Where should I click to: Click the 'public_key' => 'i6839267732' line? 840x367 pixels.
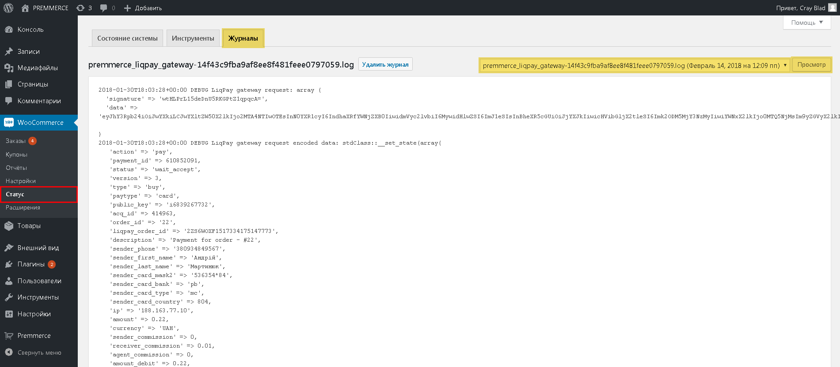pos(162,205)
